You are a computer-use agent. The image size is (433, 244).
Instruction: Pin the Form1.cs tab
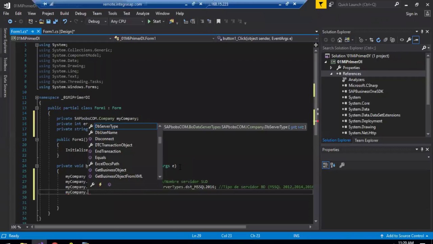[32, 32]
